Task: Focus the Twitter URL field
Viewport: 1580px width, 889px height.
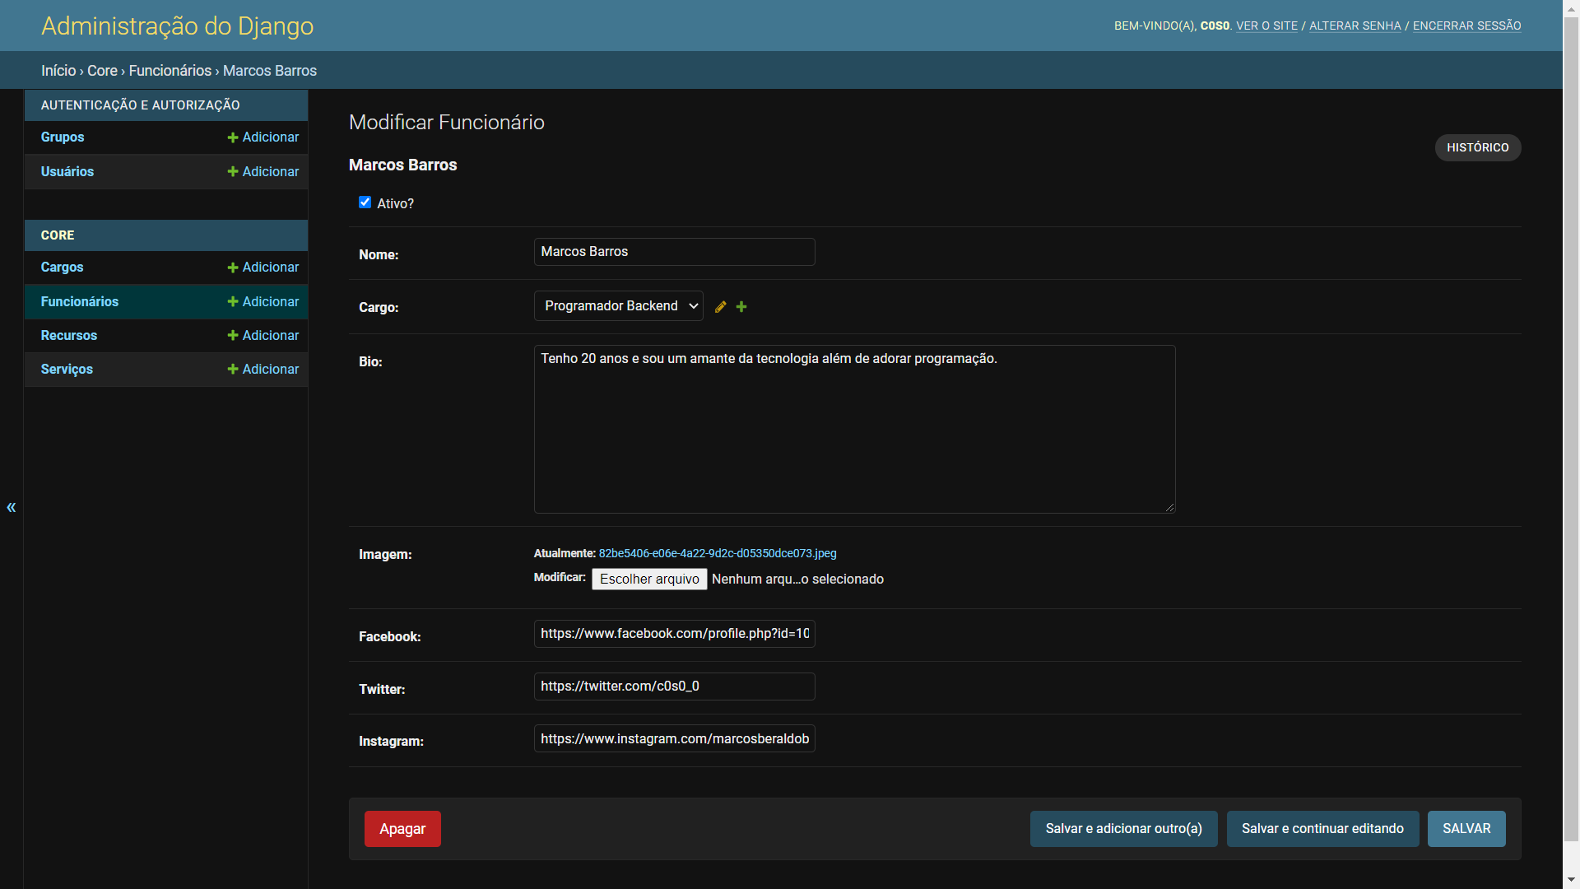Action: point(675,687)
